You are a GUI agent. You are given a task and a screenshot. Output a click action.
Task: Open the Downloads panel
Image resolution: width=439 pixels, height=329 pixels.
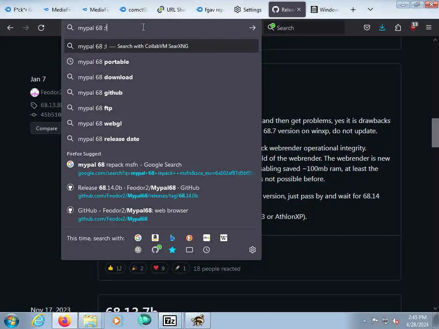382,27
